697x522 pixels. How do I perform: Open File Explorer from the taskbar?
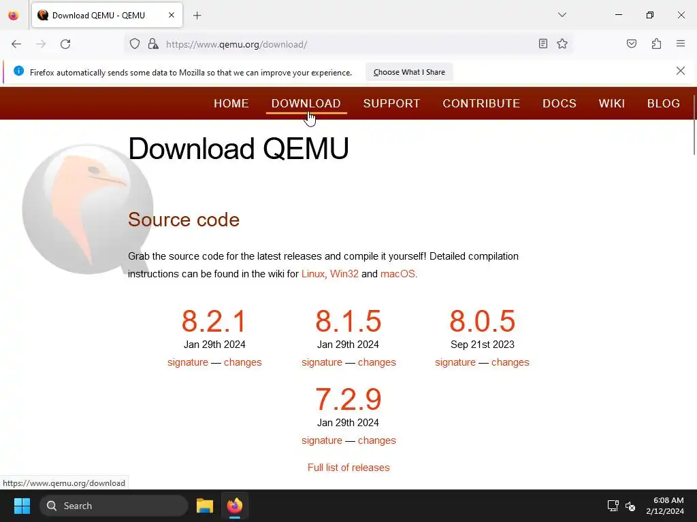205,506
